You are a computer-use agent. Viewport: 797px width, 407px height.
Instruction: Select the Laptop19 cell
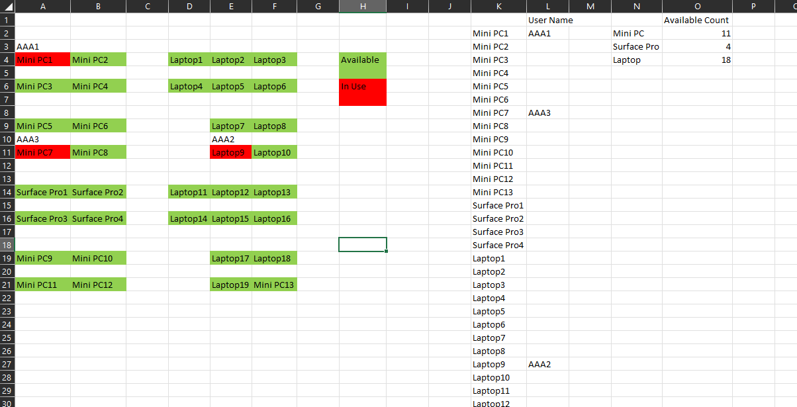tap(231, 285)
